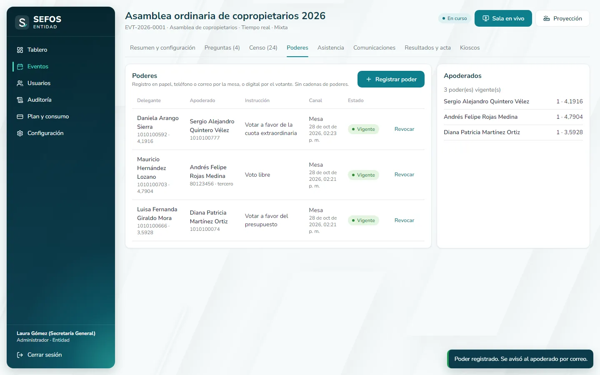Click Laura Gómez user name
The width and height of the screenshot is (600, 375).
coord(56,333)
